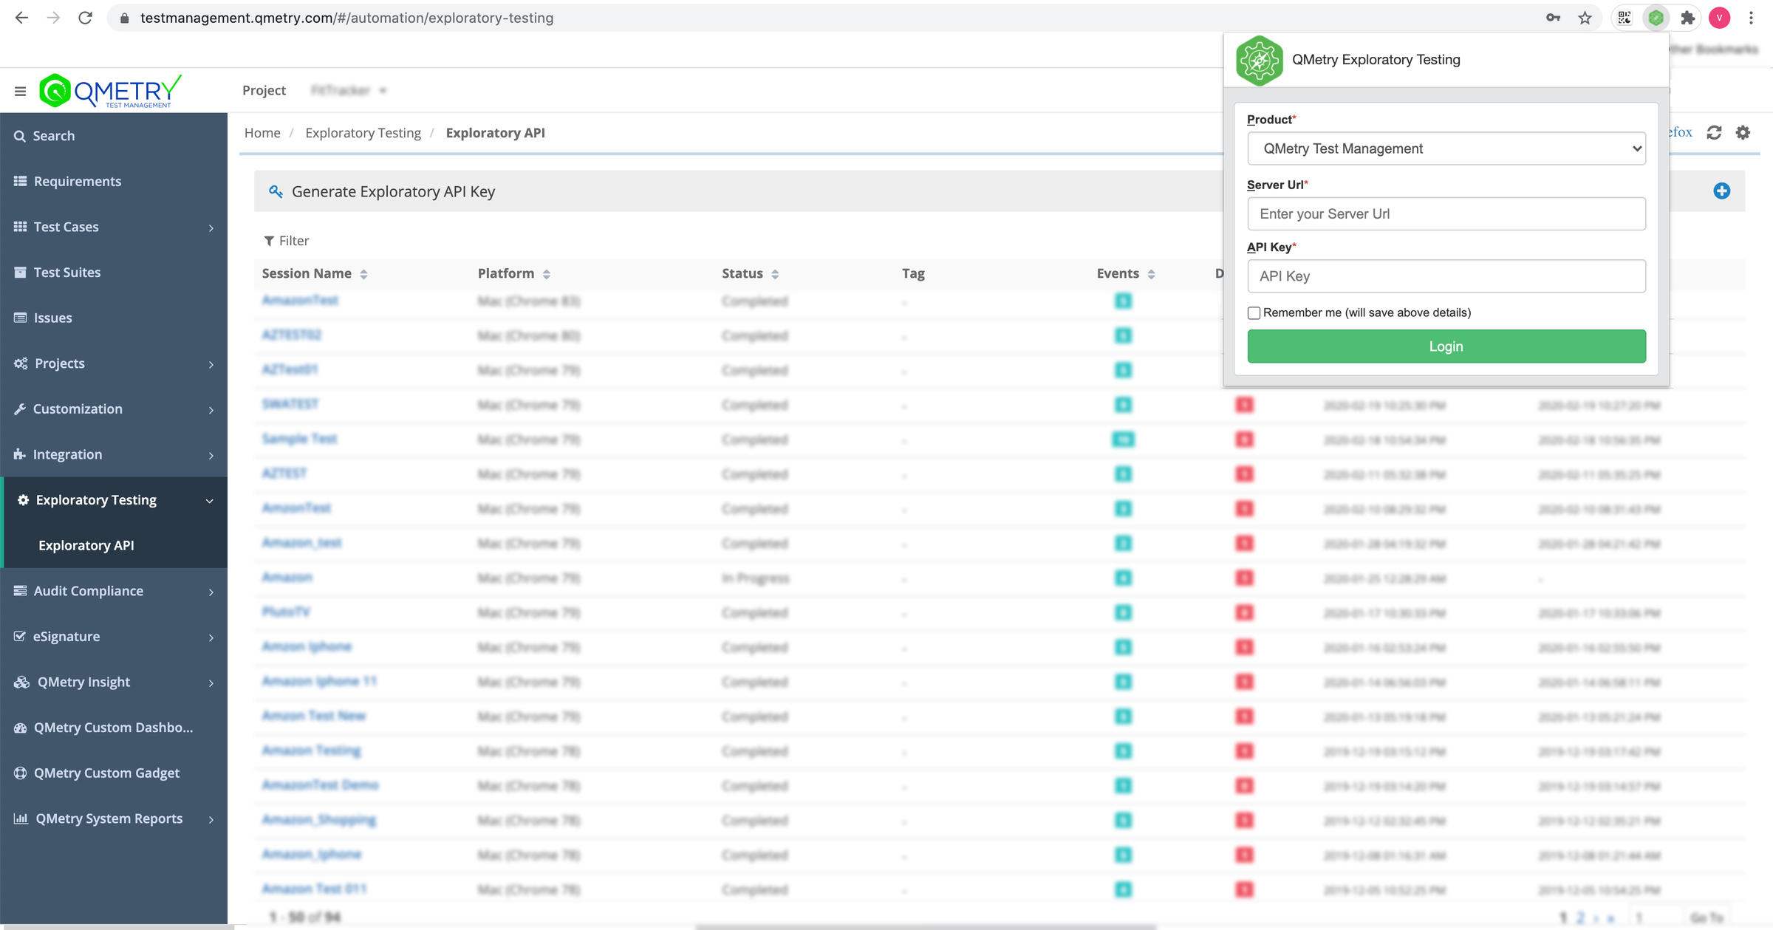
Task: Open the QR code extension icon
Action: coord(1624,18)
